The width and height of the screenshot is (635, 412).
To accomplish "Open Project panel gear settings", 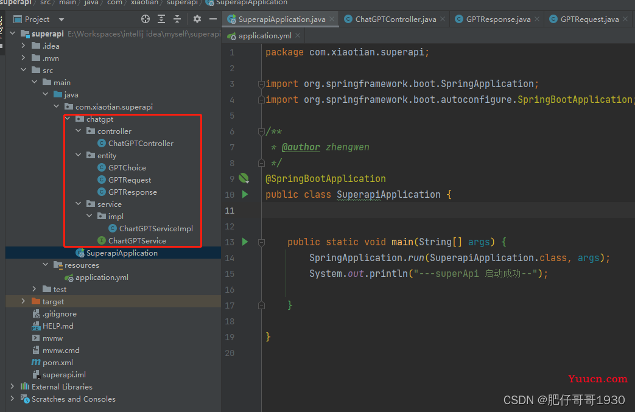I will (197, 19).
